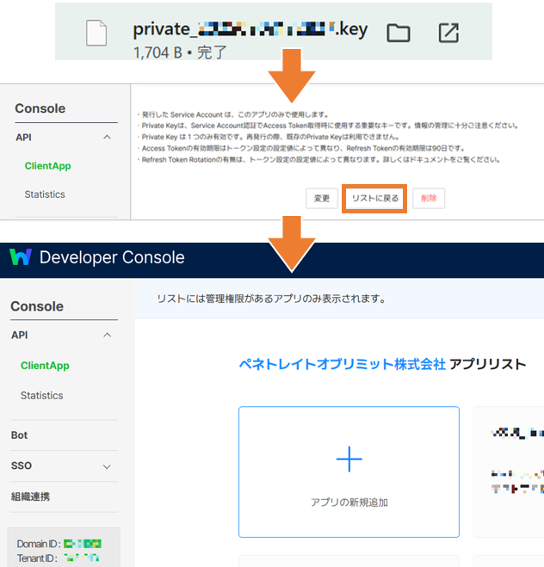
Task: Show the downloaded private key in folder
Action: coord(398,34)
